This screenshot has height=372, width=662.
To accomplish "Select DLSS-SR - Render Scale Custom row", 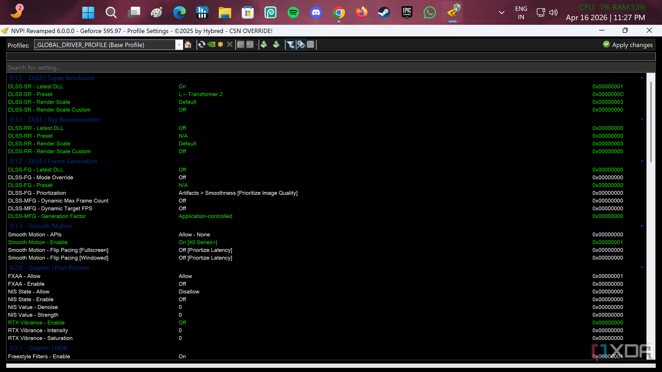I will (x=326, y=110).
